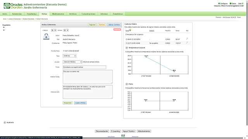Open the Archivos tab
The image size is (248, 139).
pyautogui.click(x=73, y=14)
